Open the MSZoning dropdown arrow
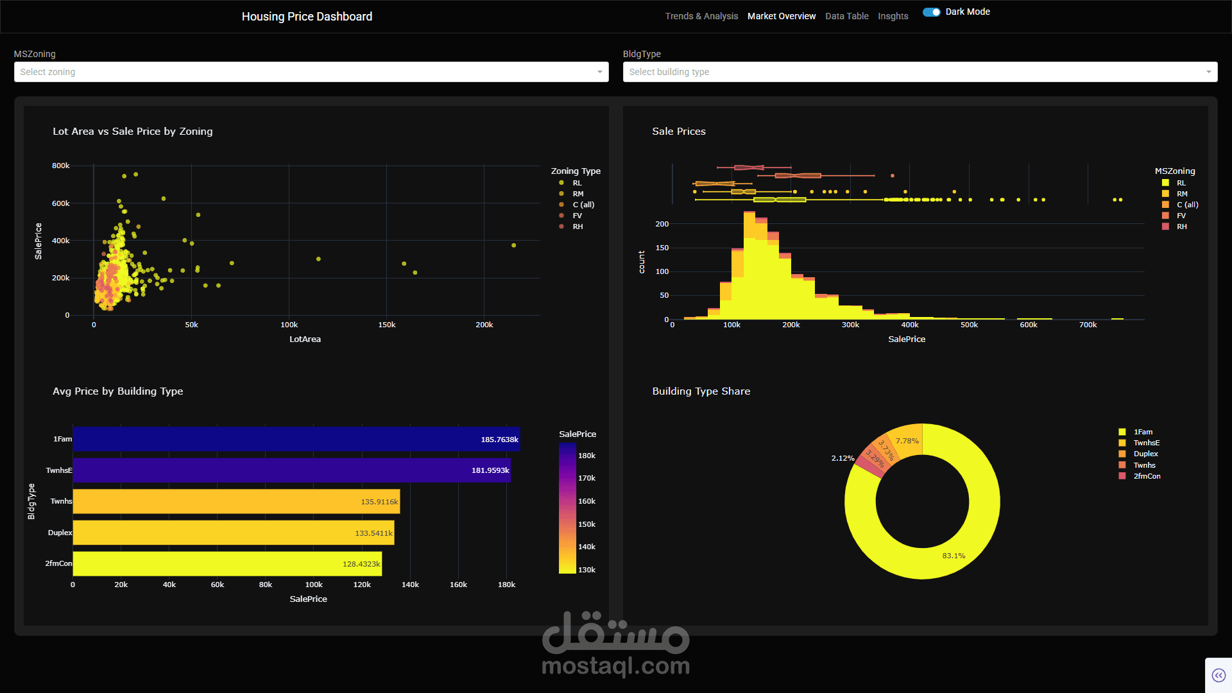This screenshot has width=1232, height=693. pyautogui.click(x=599, y=72)
